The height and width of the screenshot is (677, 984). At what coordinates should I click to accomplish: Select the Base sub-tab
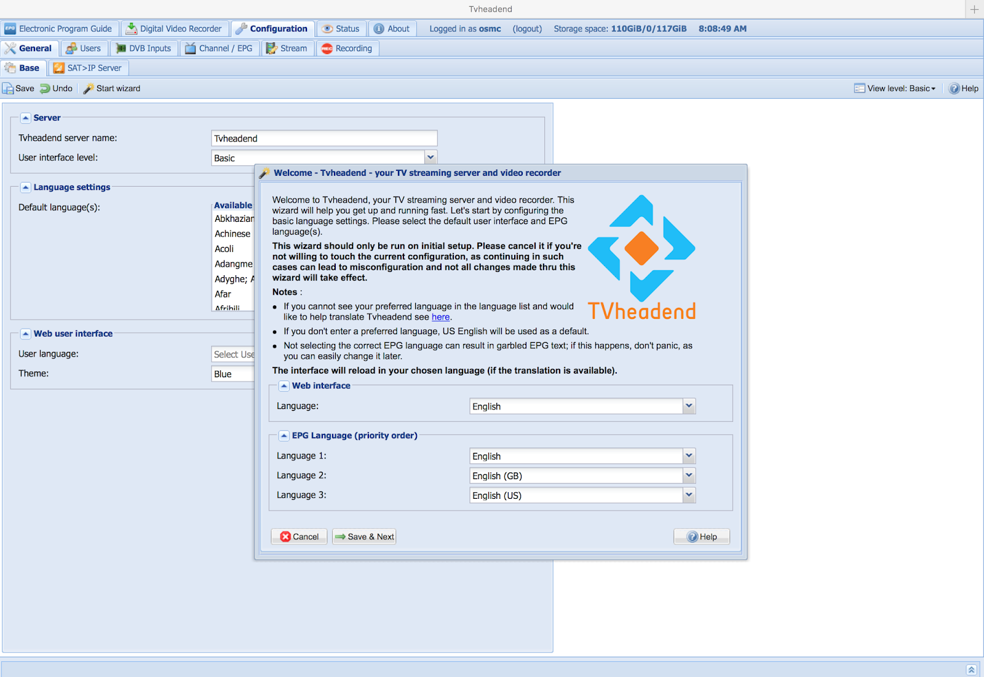coord(23,68)
